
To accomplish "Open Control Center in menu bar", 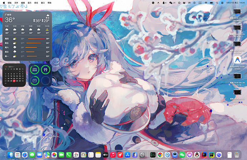I will point(222,3).
